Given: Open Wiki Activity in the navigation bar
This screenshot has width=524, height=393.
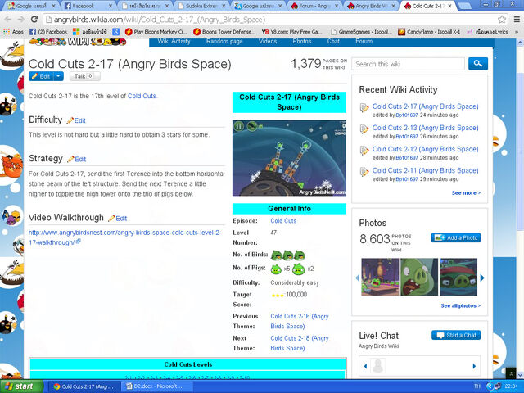Looking at the screenshot, I should click(174, 42).
